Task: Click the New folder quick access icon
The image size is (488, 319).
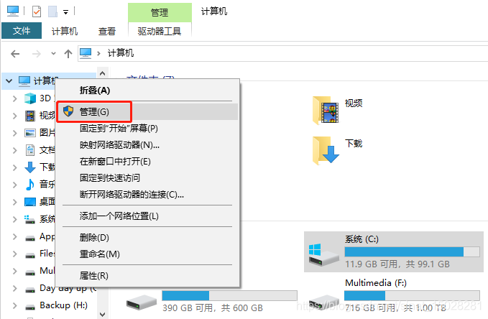Action: coord(52,11)
